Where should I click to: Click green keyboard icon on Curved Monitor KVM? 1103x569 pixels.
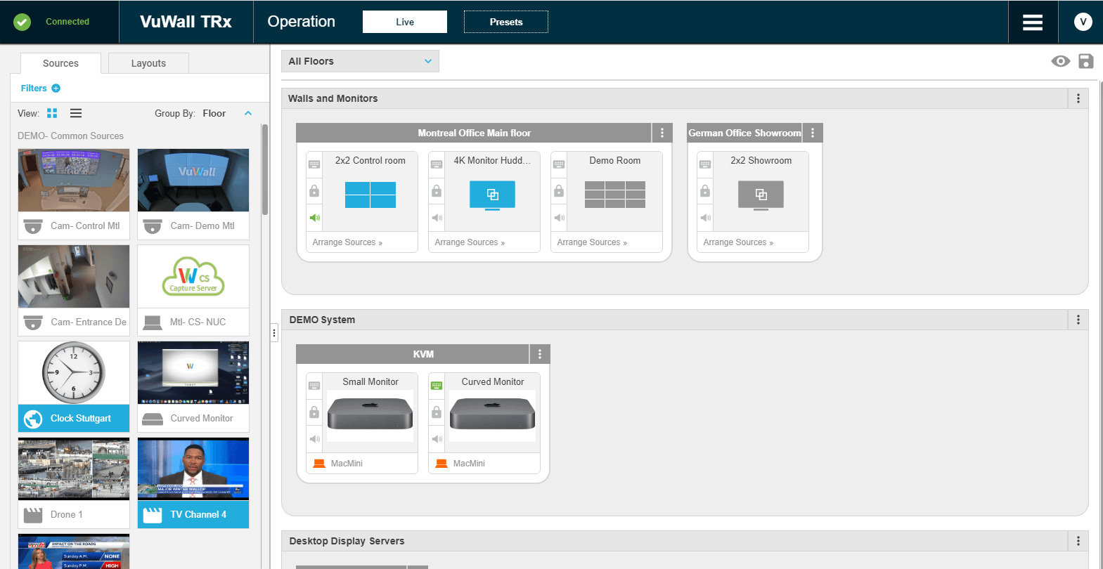[437, 386]
